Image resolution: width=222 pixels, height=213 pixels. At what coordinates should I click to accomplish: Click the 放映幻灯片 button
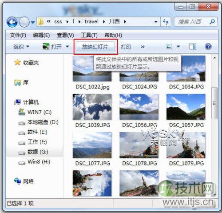[x=95, y=47]
